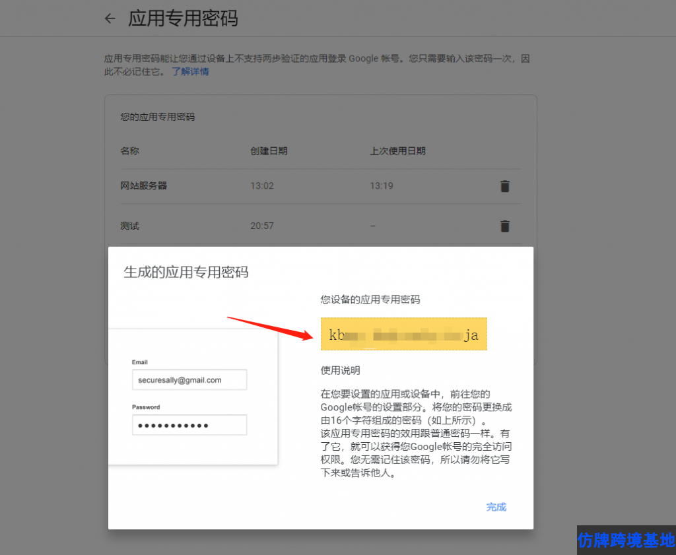Delete the 网站服务器 app password

(x=505, y=186)
